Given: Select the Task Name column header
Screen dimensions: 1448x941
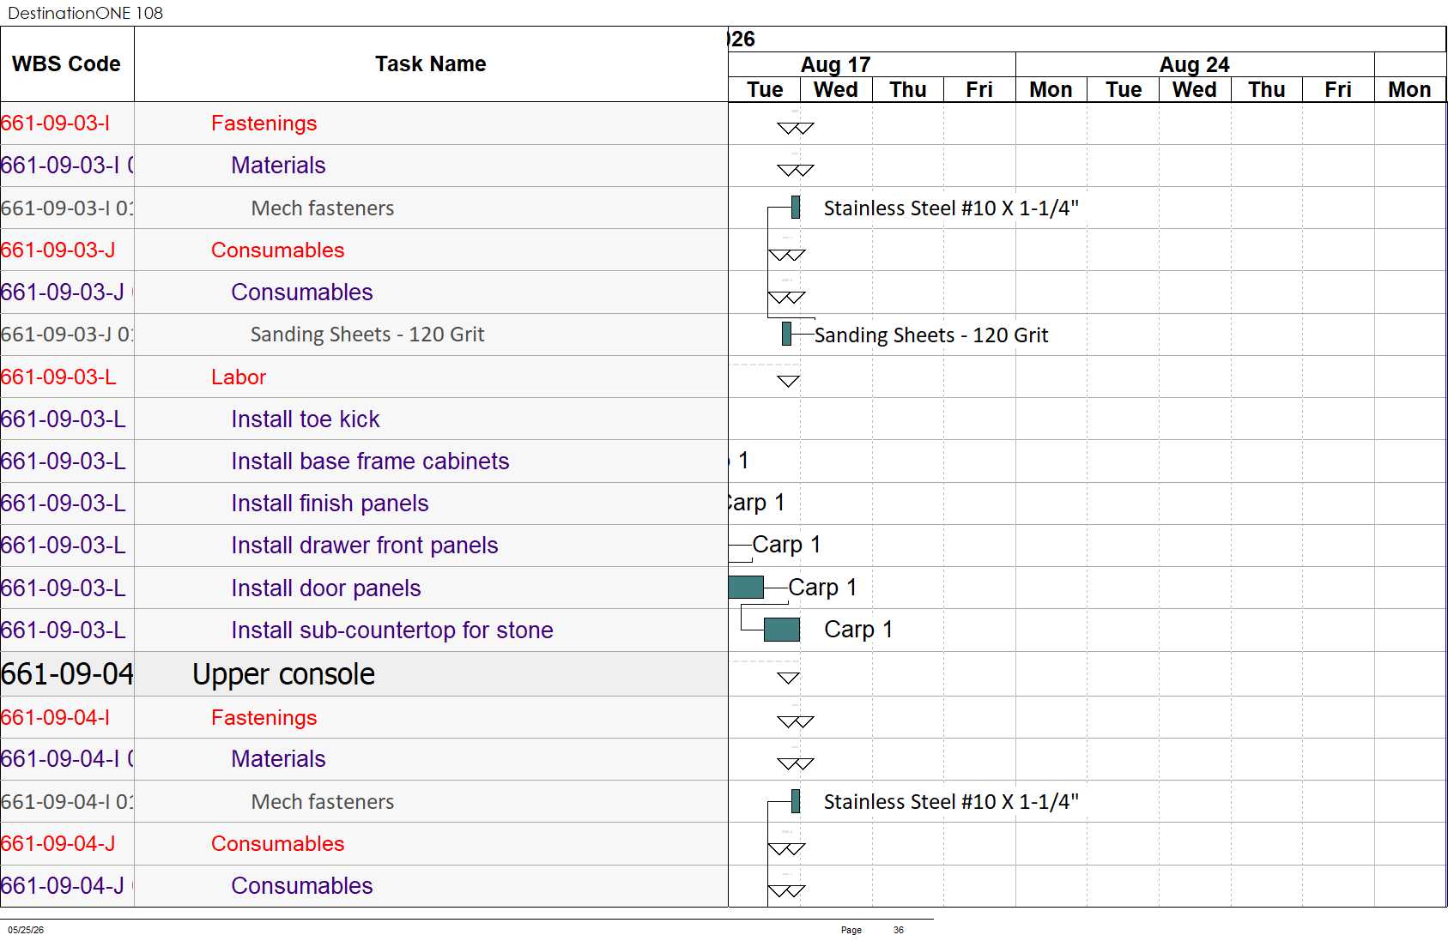Looking at the screenshot, I should (431, 64).
